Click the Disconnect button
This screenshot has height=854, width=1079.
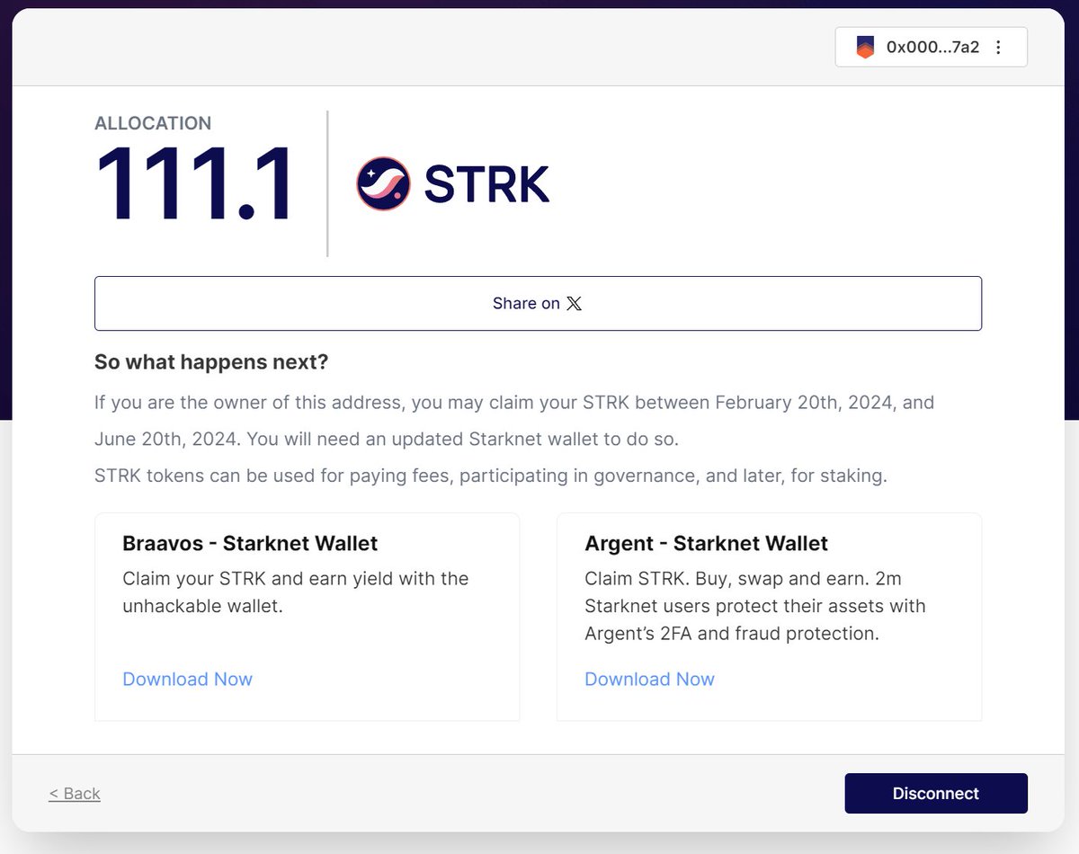(936, 793)
